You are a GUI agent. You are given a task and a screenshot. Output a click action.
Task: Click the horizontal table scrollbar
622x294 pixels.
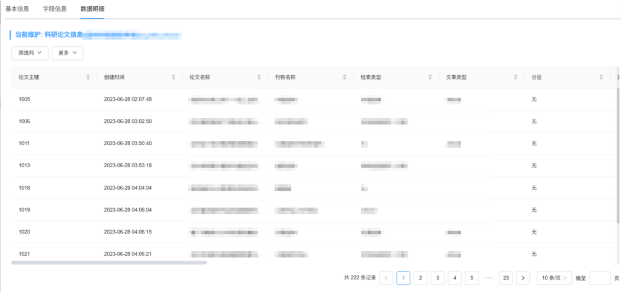109,263
